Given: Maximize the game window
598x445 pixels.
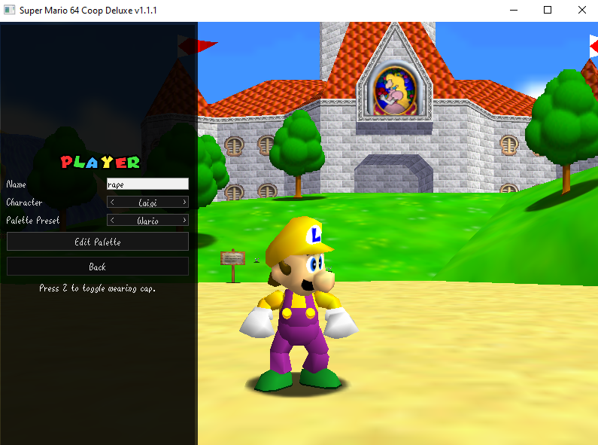Looking at the screenshot, I should (x=548, y=11).
